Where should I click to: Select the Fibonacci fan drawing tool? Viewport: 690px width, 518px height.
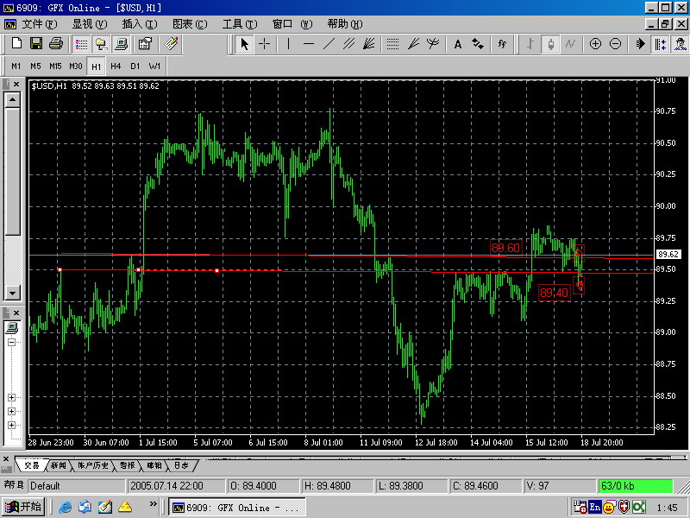pos(413,43)
